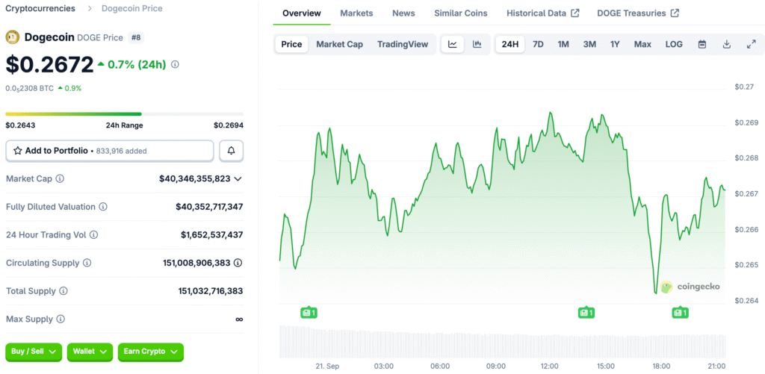
Task: Click the volume bars strip below chart
Action: (503, 341)
